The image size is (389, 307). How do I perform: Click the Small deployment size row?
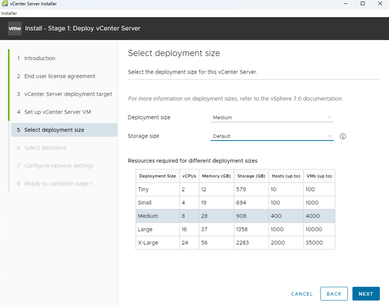pos(235,203)
